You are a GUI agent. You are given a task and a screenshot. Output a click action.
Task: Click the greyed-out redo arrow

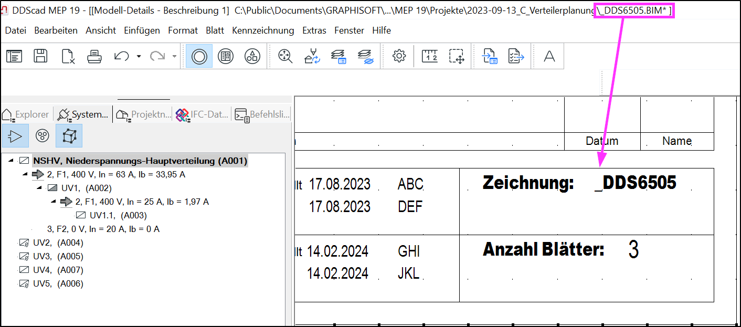pos(157,56)
